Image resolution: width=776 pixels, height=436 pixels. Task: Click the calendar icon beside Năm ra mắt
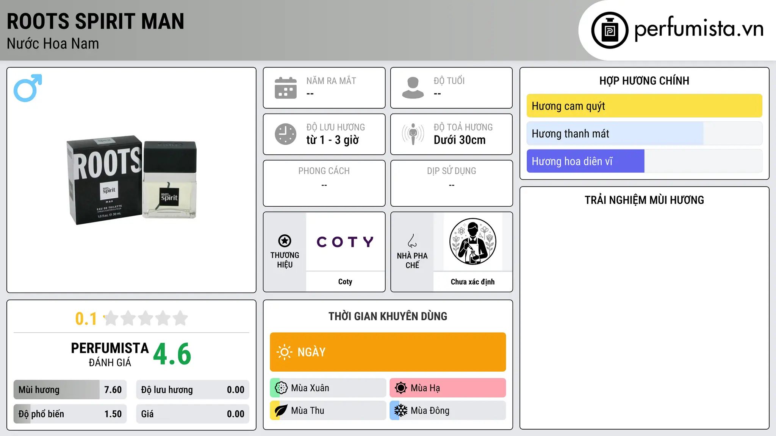pos(286,88)
